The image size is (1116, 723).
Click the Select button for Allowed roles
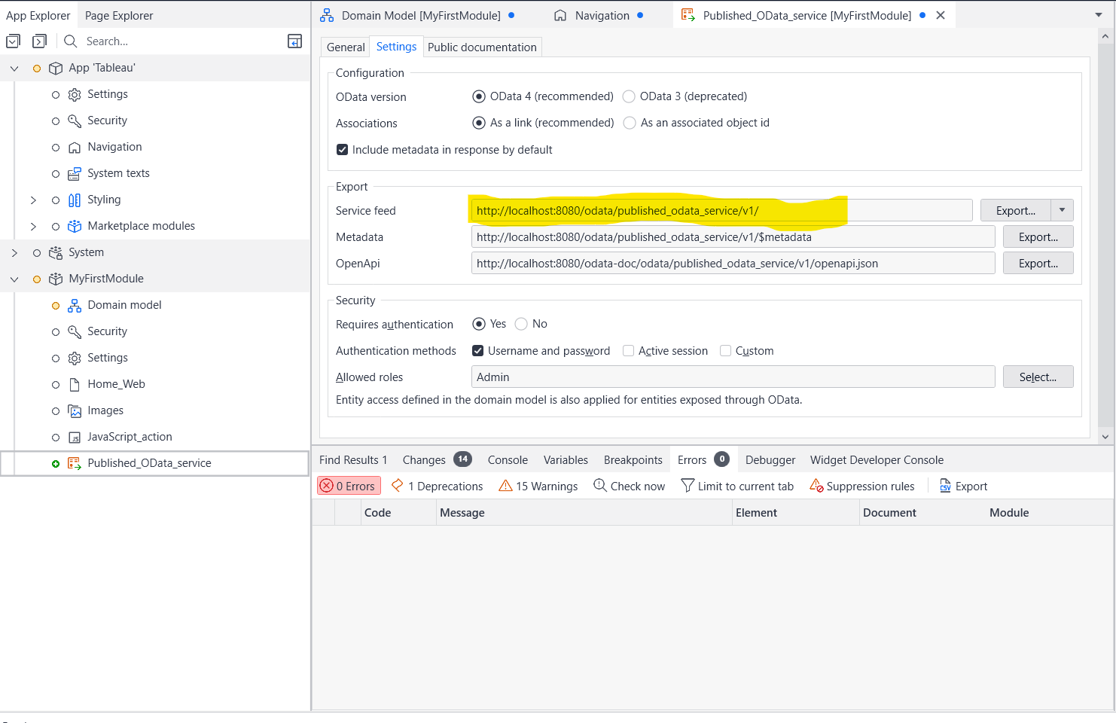point(1038,377)
